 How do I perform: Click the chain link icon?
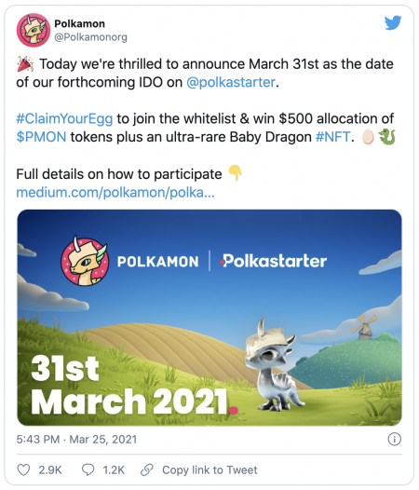147,470
